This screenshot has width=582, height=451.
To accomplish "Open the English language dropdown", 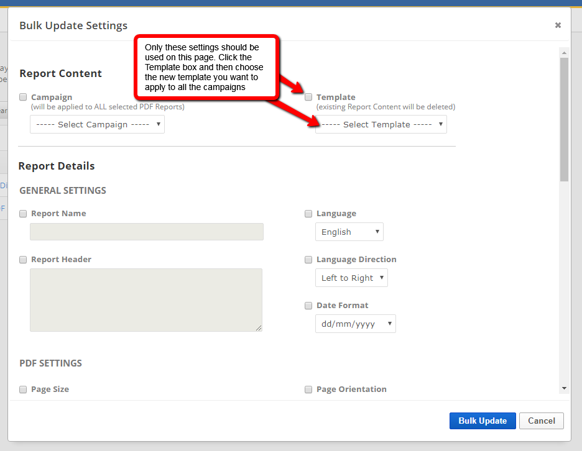I will [349, 232].
